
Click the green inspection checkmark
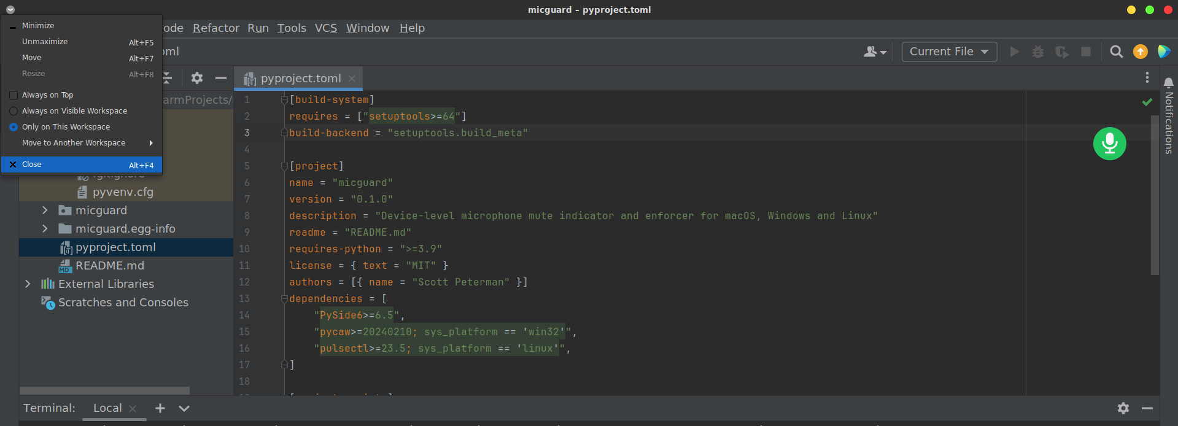(x=1147, y=102)
